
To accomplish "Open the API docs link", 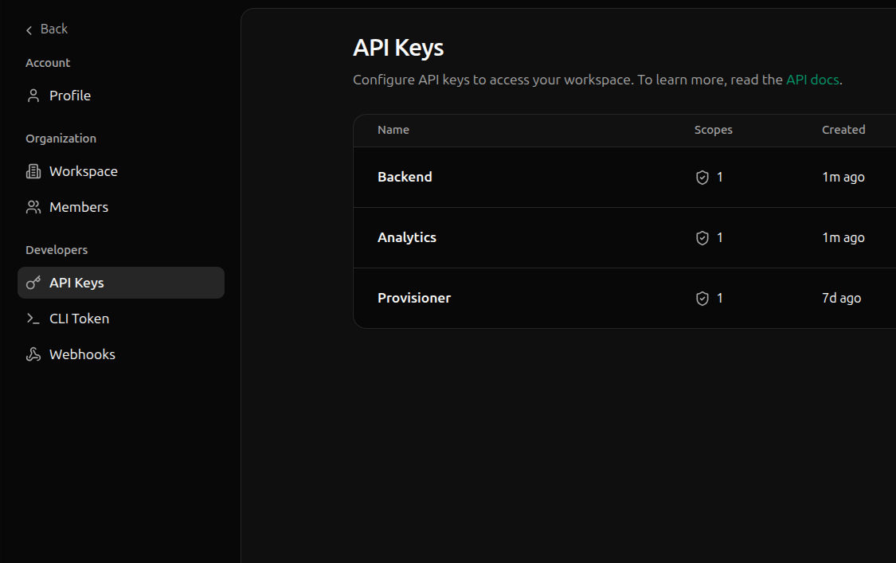I will point(812,80).
